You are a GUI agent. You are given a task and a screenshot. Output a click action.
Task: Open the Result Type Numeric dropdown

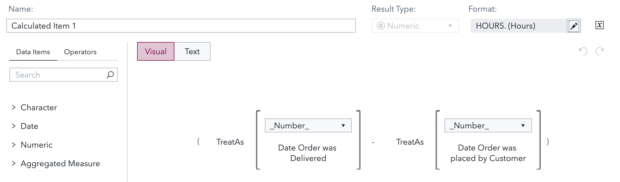tap(415, 26)
